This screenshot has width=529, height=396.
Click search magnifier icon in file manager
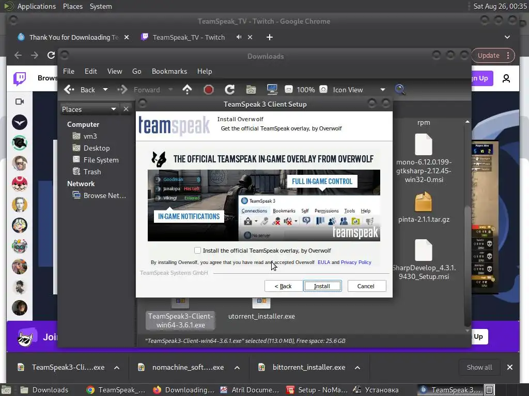point(400,90)
